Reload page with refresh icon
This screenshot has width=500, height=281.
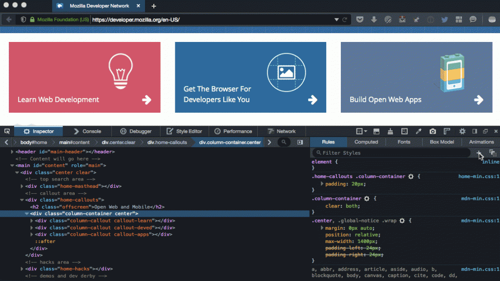345,20
